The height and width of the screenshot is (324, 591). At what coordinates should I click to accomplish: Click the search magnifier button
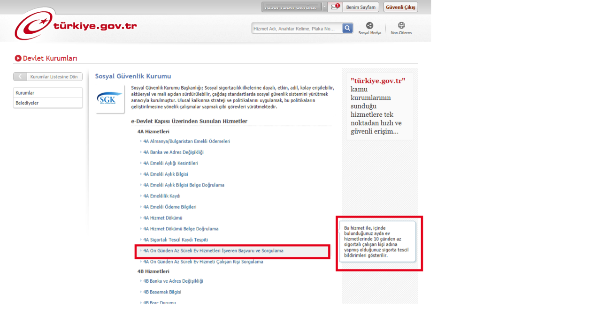coord(347,29)
